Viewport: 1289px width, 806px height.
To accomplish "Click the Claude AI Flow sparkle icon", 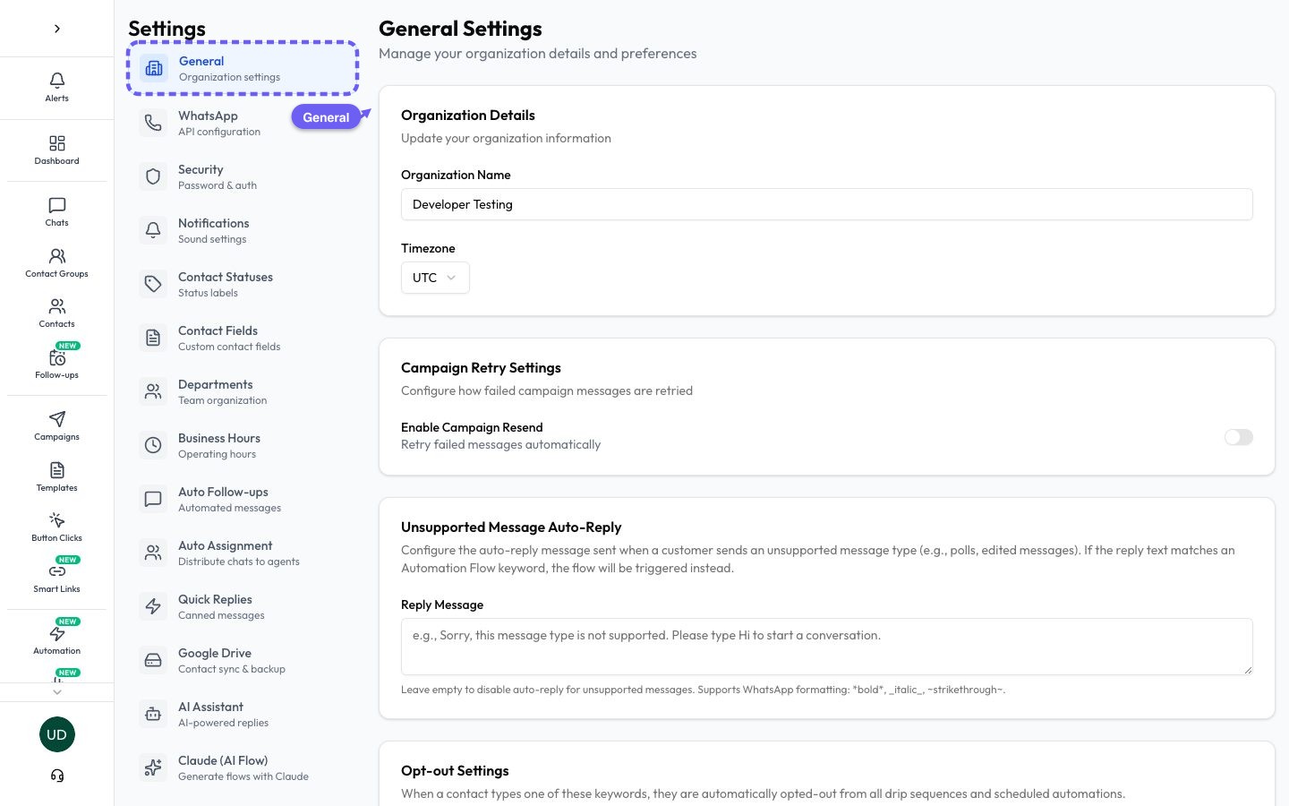I will (153, 767).
